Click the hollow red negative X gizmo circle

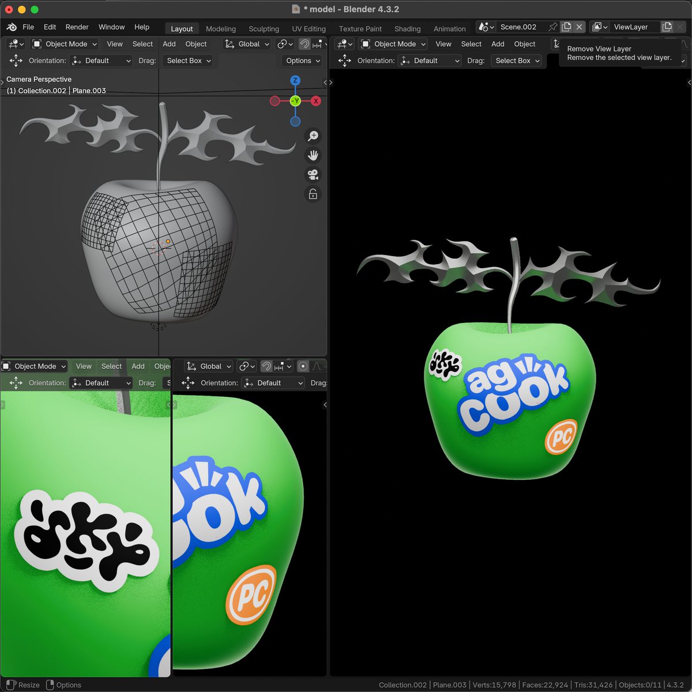coord(275,101)
